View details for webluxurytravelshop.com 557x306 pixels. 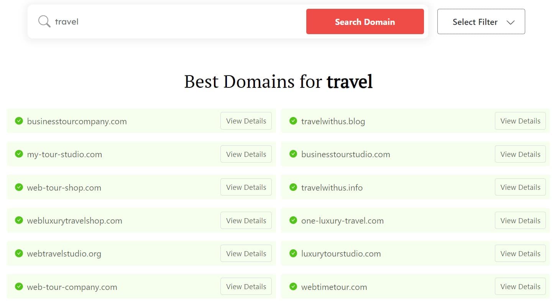pyautogui.click(x=246, y=220)
